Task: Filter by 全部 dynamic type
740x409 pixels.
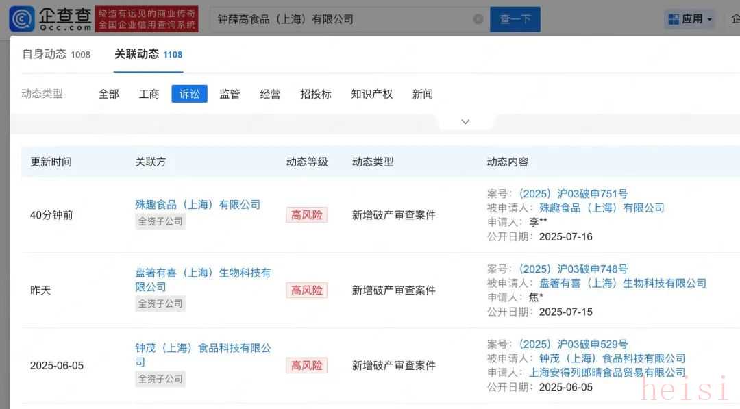Action: point(108,94)
